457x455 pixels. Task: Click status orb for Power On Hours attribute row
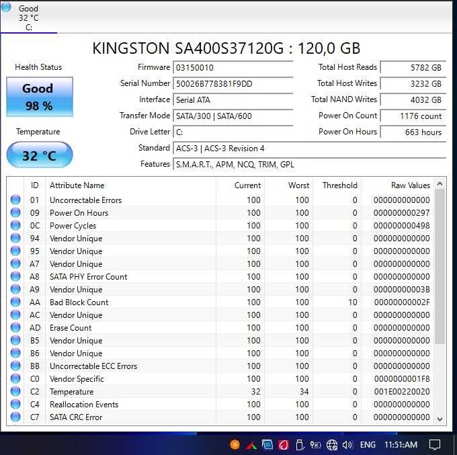pos(15,213)
